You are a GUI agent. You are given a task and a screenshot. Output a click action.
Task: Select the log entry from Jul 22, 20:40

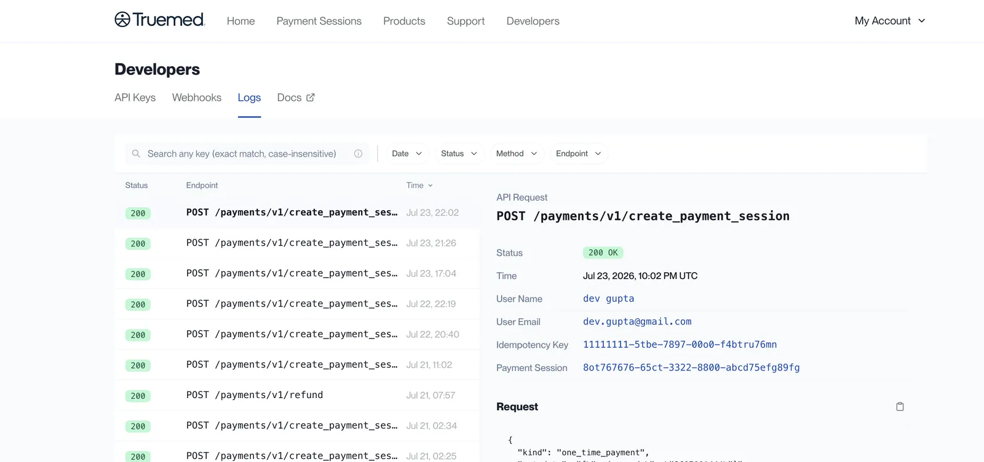tap(297, 334)
